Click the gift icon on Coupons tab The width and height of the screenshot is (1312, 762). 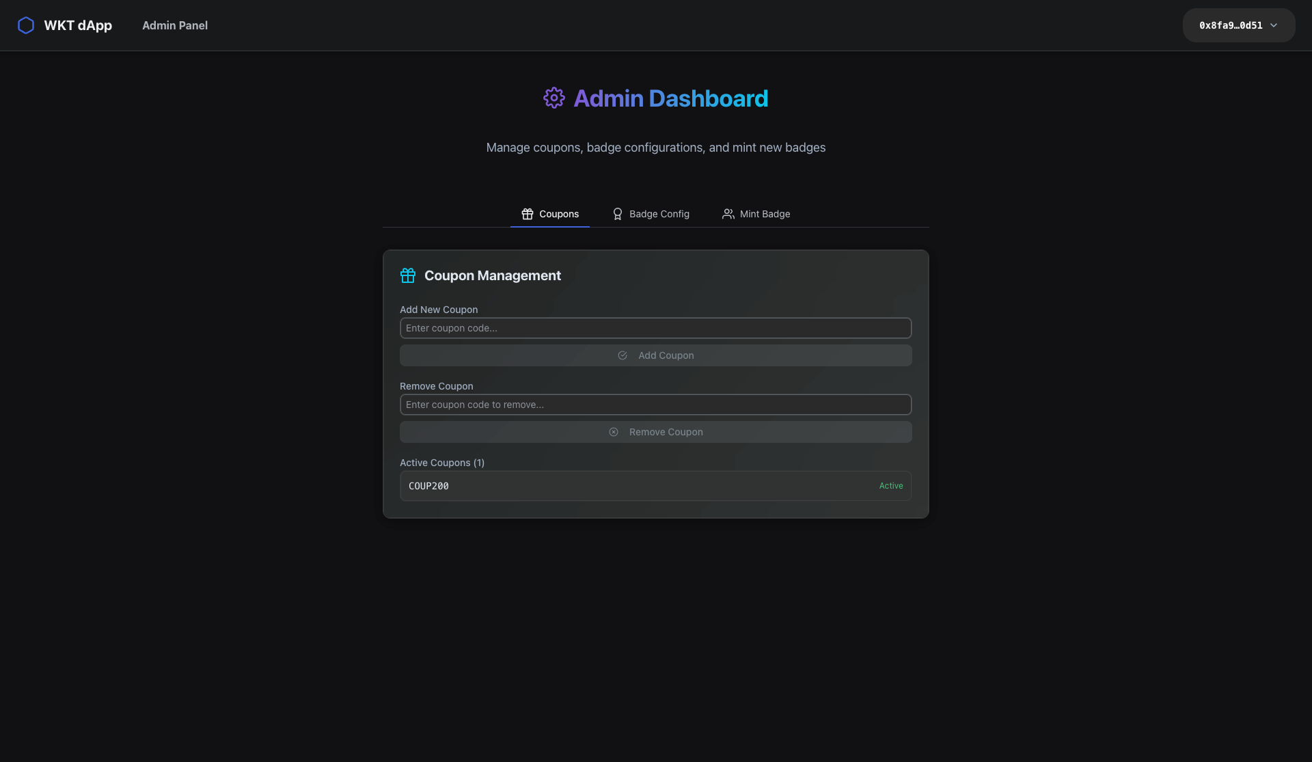527,214
